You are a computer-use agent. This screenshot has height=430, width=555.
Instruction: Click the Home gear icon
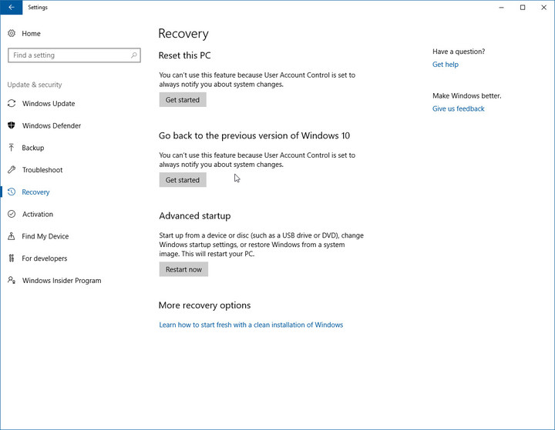point(12,33)
